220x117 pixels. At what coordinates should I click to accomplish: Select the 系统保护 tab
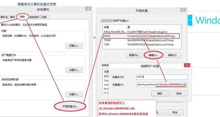point(34,17)
